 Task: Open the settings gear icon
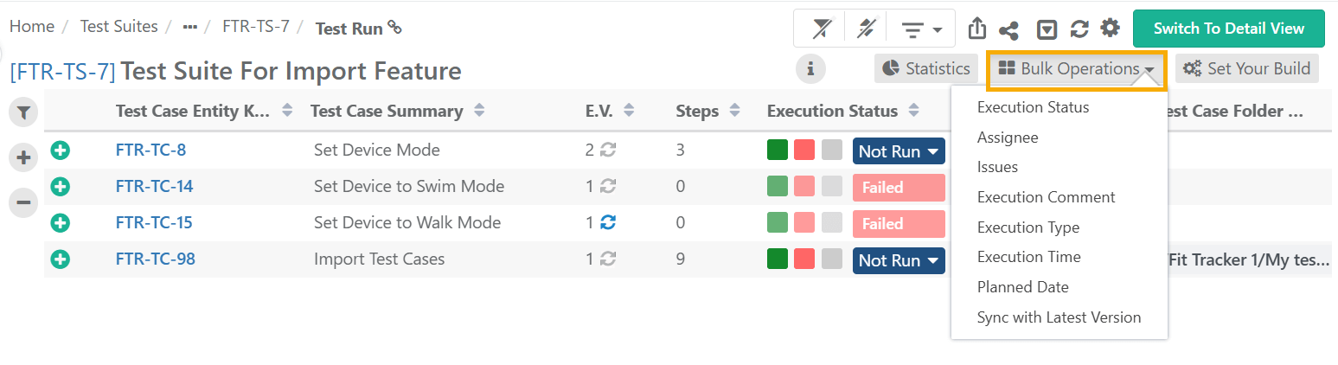[1110, 29]
